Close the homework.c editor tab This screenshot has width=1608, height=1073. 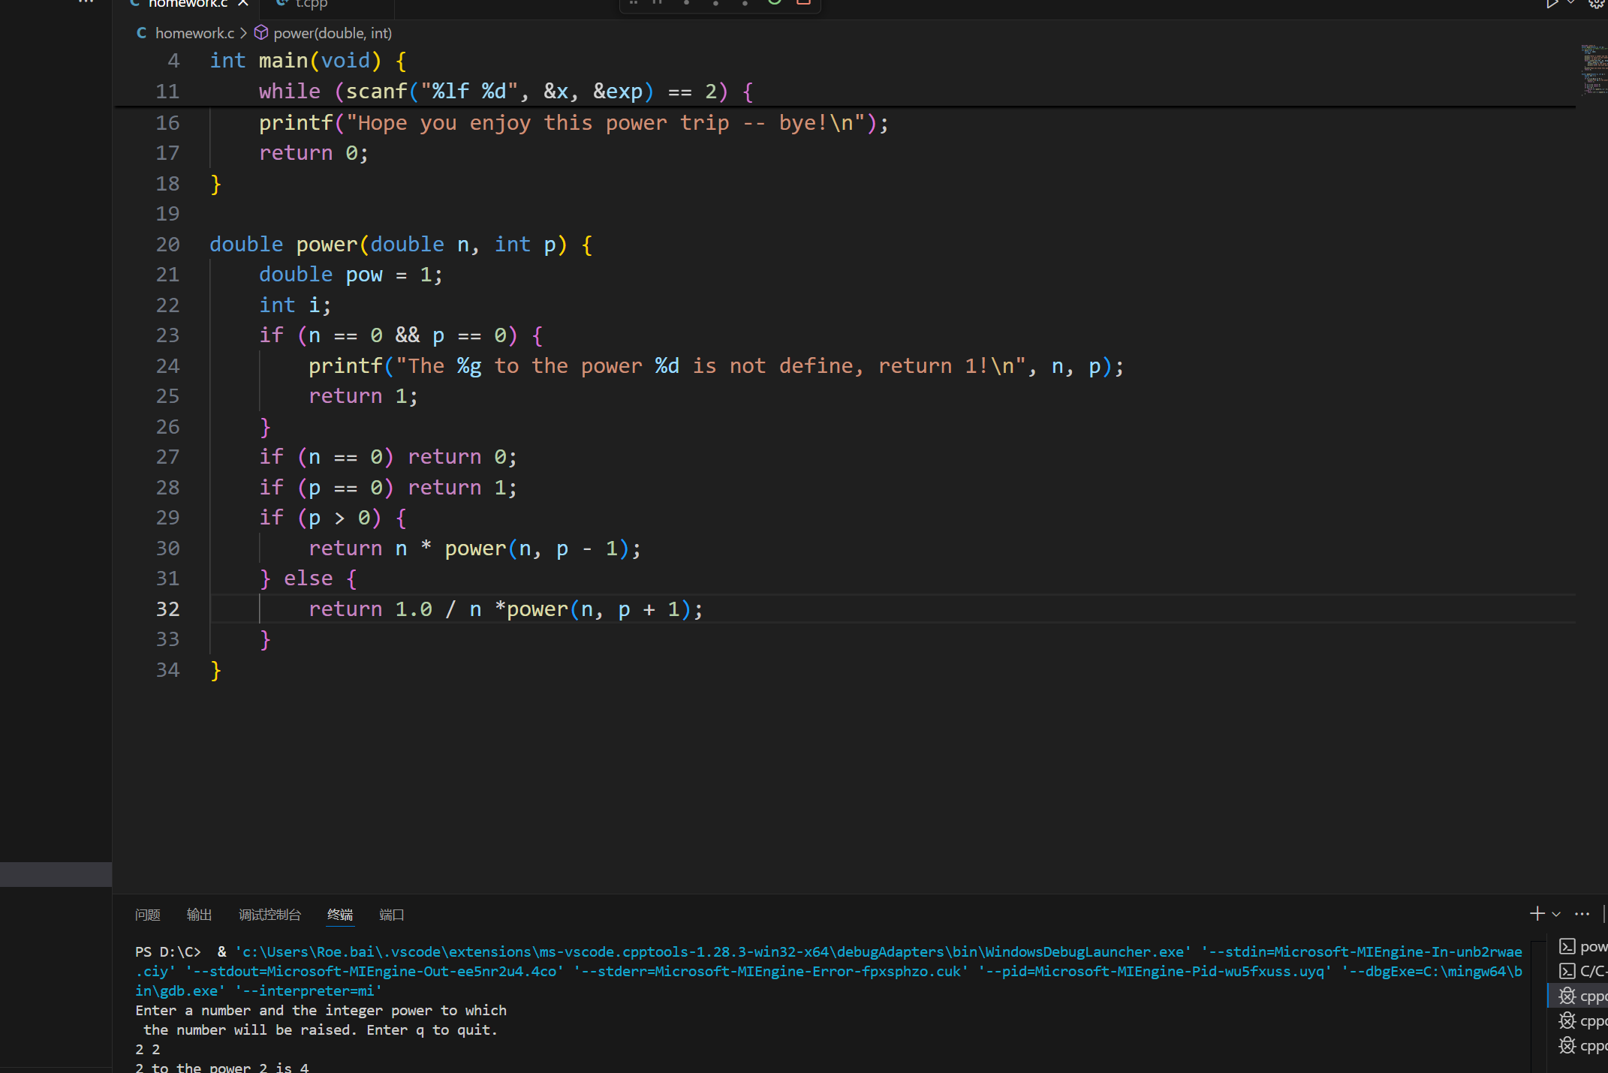point(243,4)
